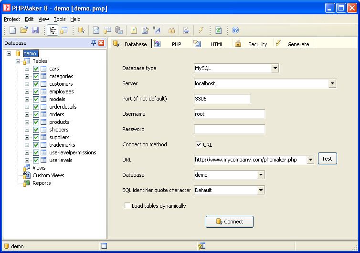Click the padlock security toolbar icon
Screen dimensions: 360x253
(171, 30)
